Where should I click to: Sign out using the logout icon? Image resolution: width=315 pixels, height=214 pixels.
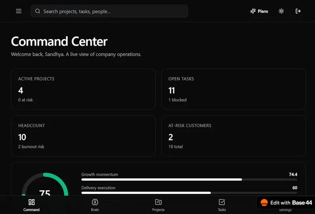[298, 11]
